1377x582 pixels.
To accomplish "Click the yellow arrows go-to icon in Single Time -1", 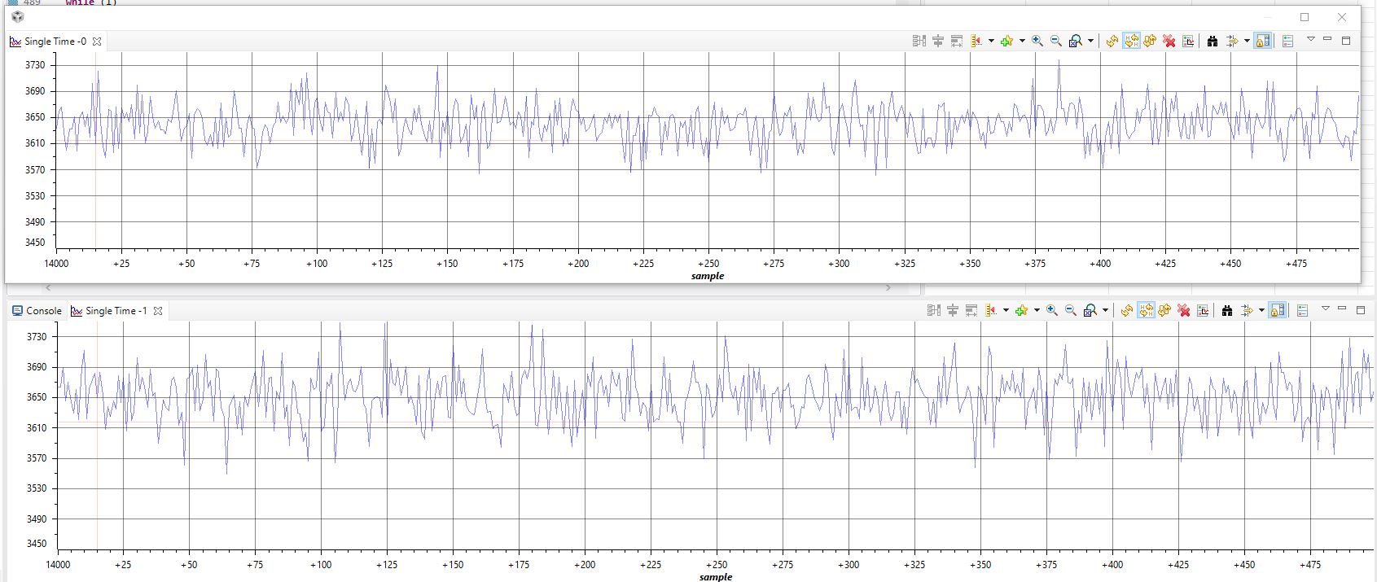I will coord(1246,310).
